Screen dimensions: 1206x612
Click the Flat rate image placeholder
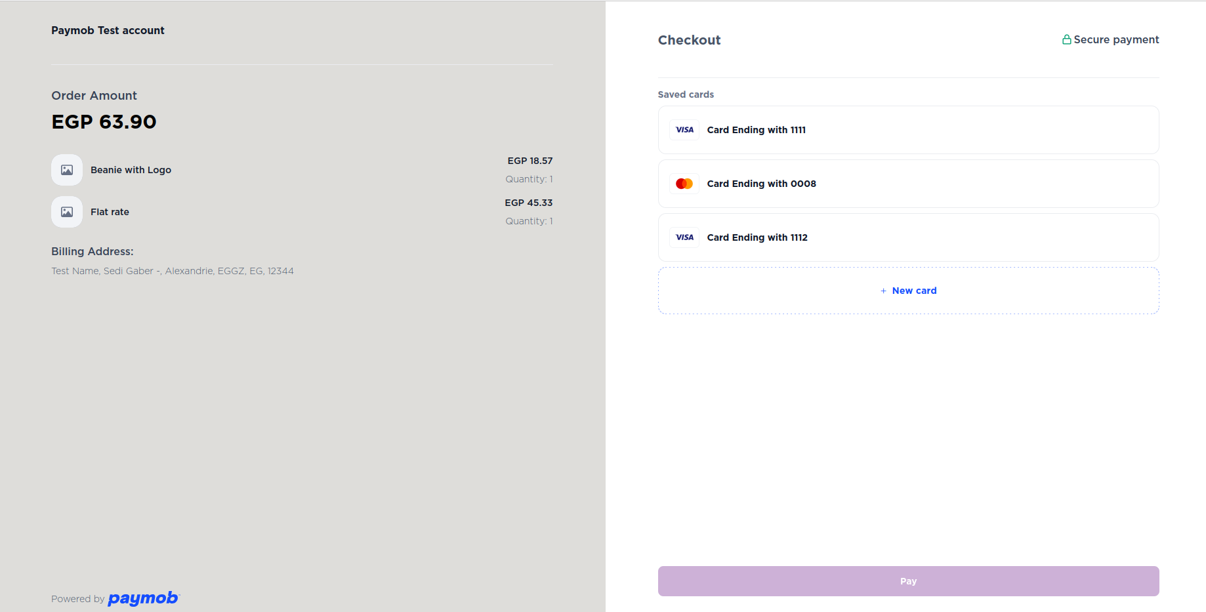coord(67,212)
